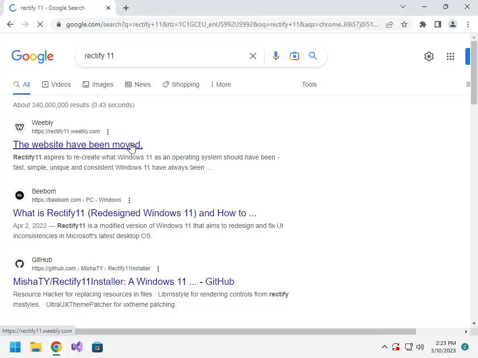Click the address bar URL
Screen dimensions: 478x358
click(222, 24)
